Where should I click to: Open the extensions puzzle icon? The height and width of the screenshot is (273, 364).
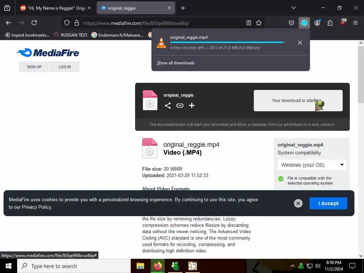tap(330, 23)
